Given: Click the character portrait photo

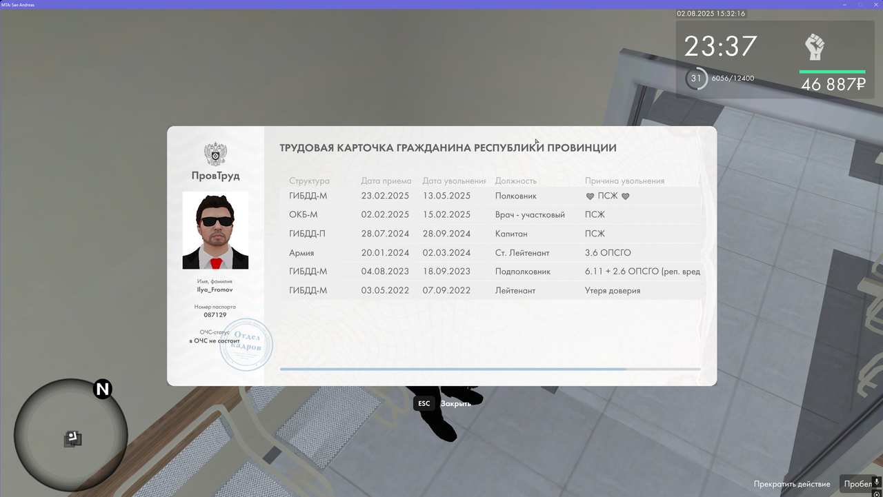Looking at the screenshot, I should (215, 230).
